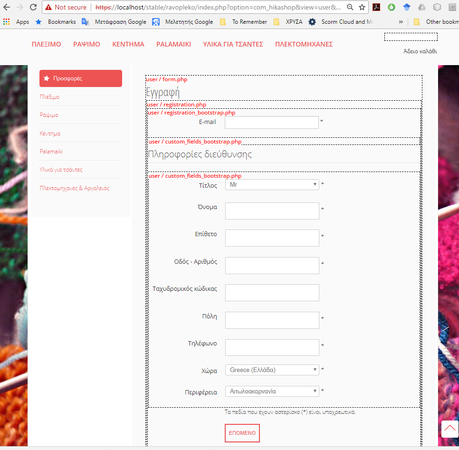
Task: Open Scorm Cloud bookmark
Action: point(341,22)
